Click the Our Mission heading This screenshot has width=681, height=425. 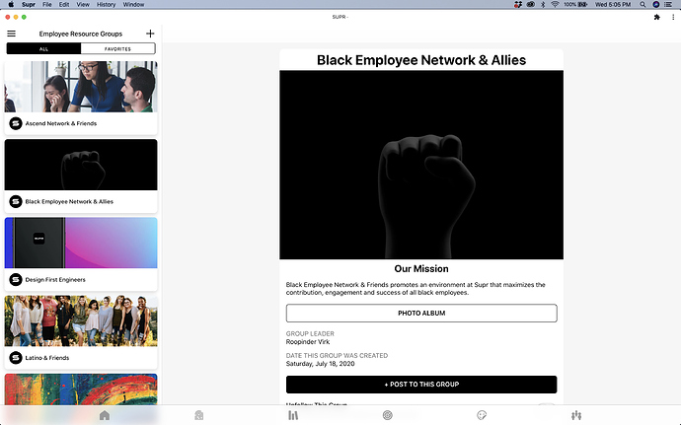point(421,269)
